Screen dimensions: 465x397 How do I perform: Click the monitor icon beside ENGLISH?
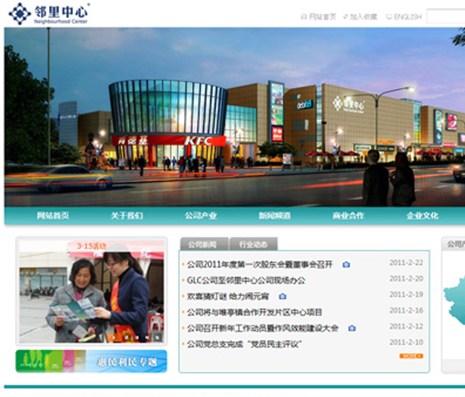pos(389,17)
